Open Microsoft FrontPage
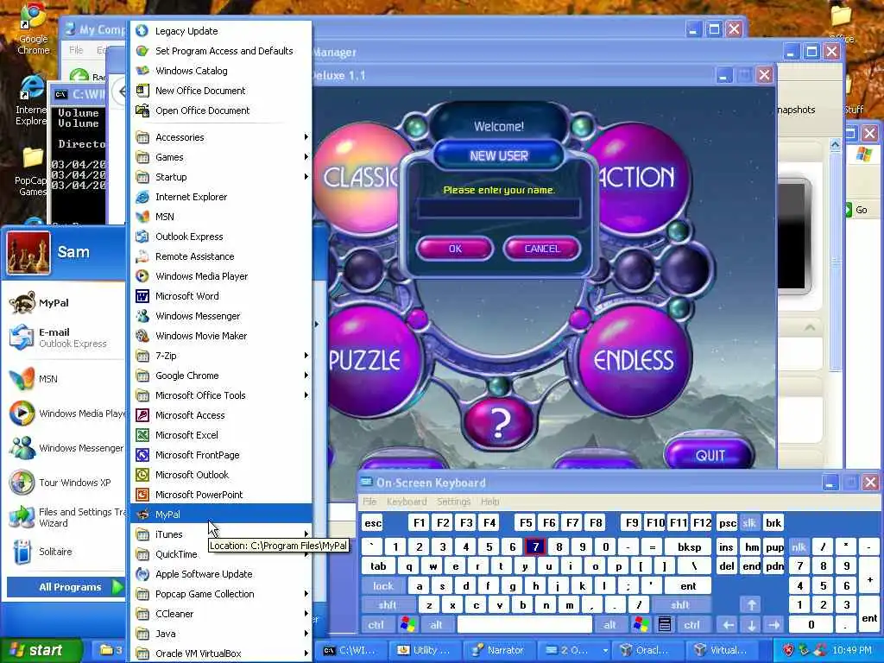 tap(221, 454)
